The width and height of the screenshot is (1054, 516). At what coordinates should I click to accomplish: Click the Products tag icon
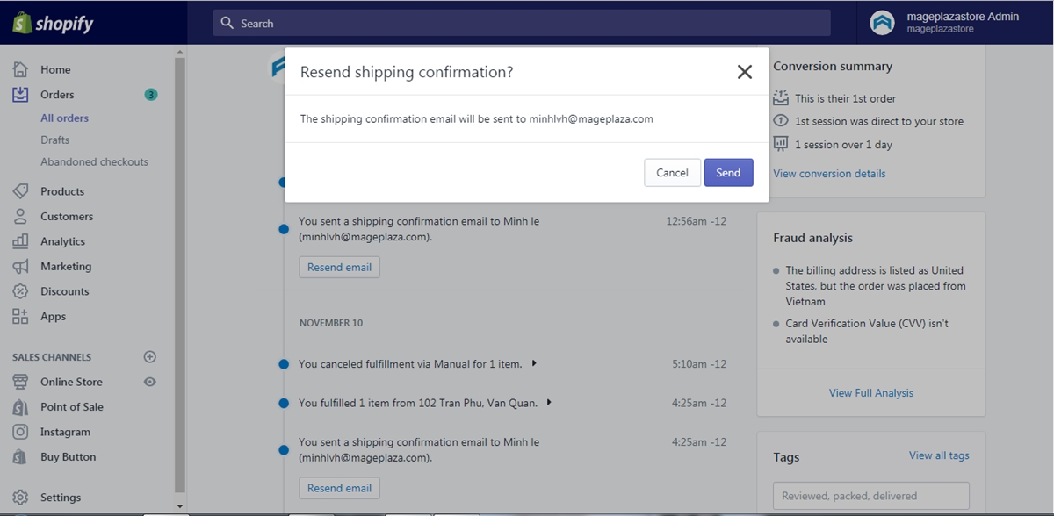pyautogui.click(x=20, y=191)
